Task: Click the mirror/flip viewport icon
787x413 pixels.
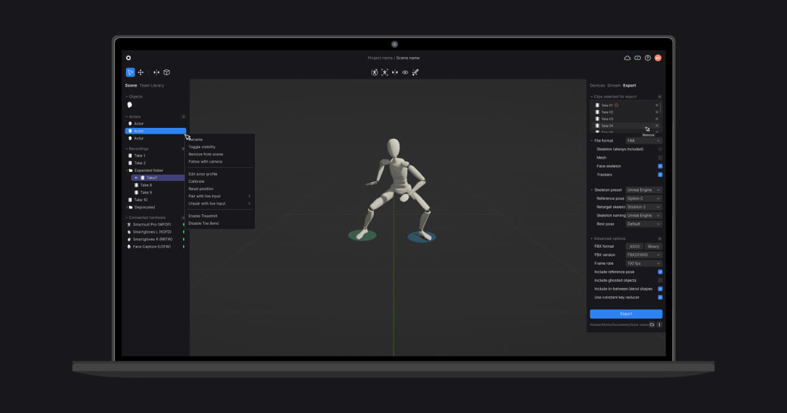Action: 395,72
